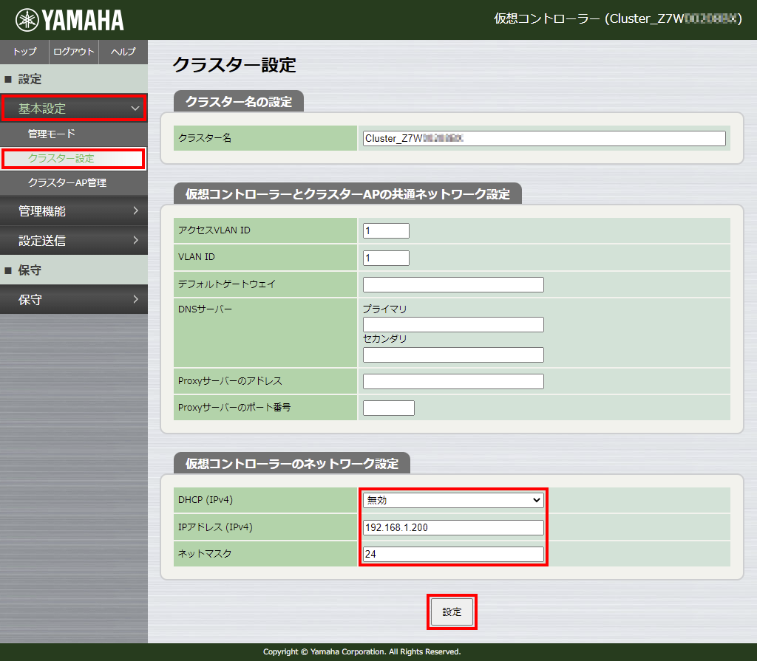Open クラスターAP管理 page
The width and height of the screenshot is (757, 661).
67,182
